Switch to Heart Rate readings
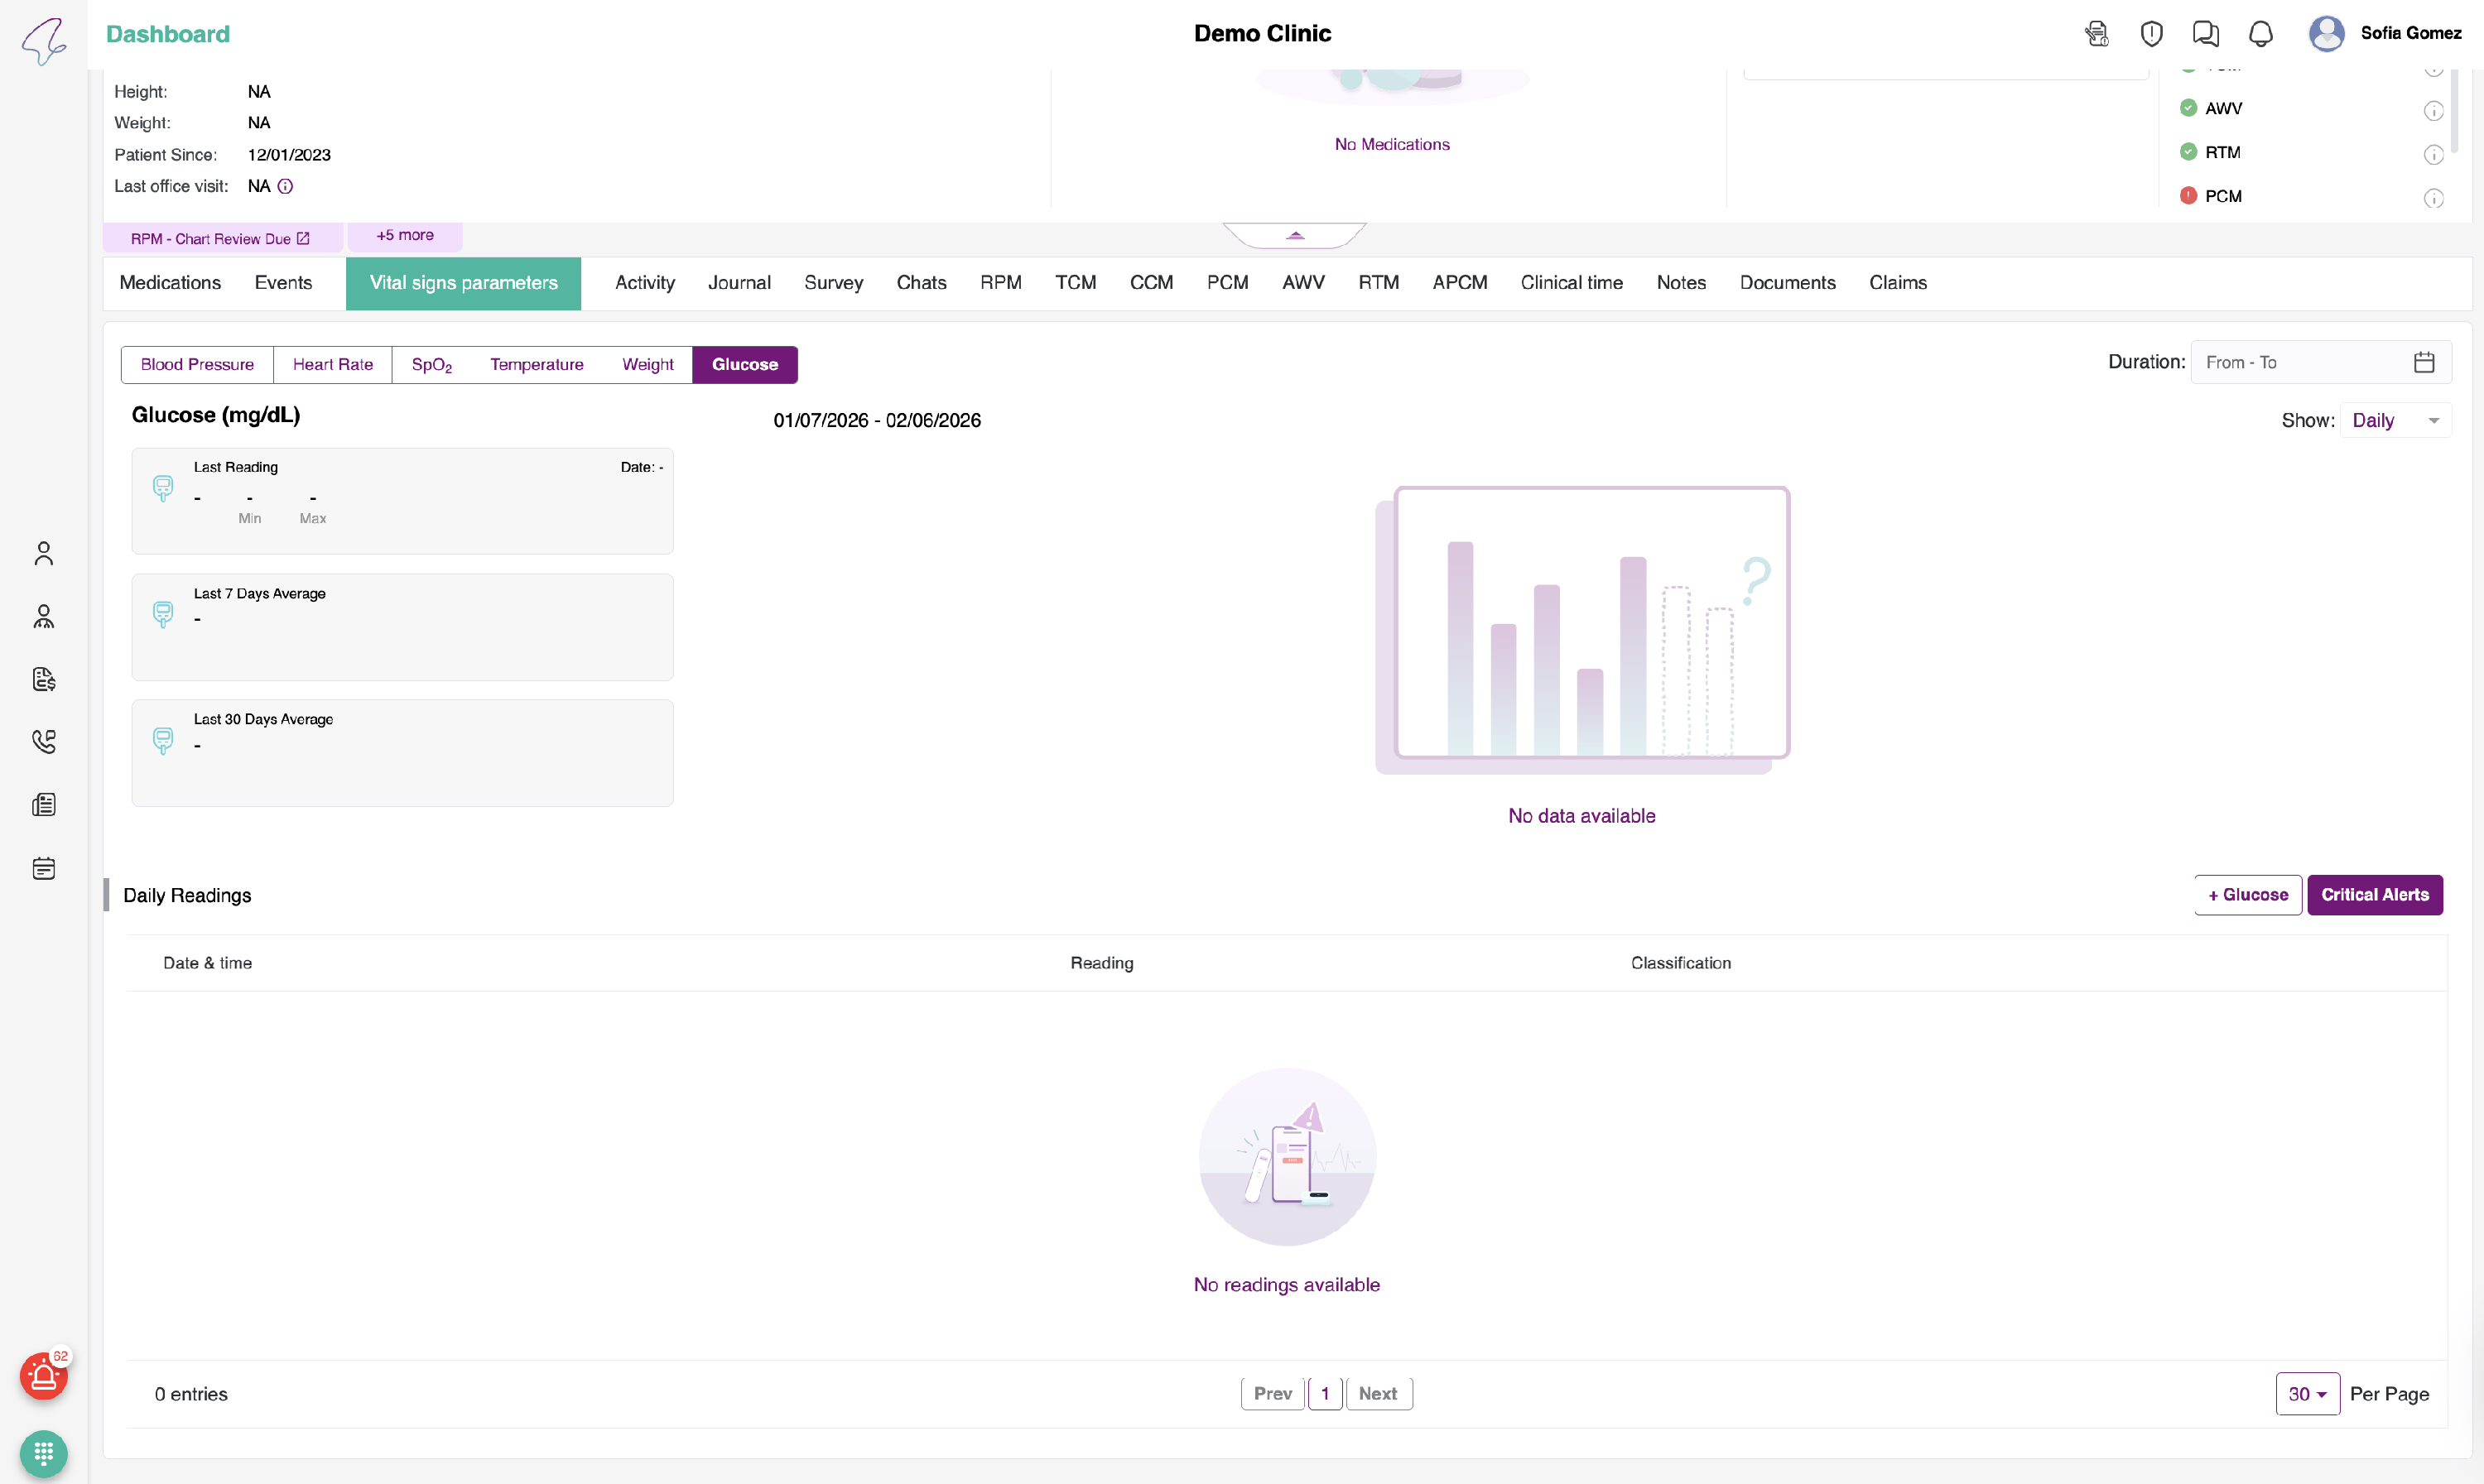 coord(332,364)
